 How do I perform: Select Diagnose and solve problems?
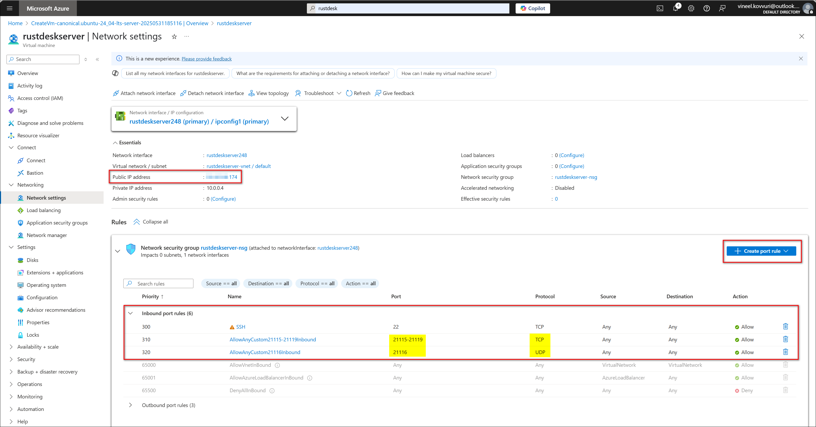pyautogui.click(x=50, y=123)
